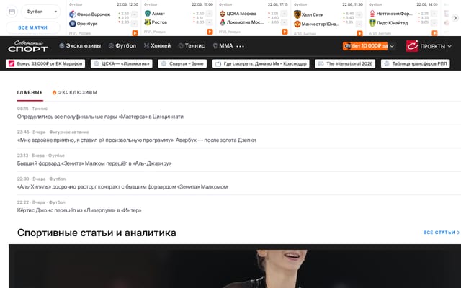Open Где смотреть: Динамо Мх – Краснодар chip
This screenshot has height=288, width=461.
click(x=261, y=64)
